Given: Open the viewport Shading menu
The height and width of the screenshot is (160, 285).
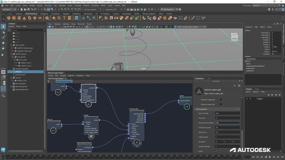Looking at the screenshot, I should [57, 24].
